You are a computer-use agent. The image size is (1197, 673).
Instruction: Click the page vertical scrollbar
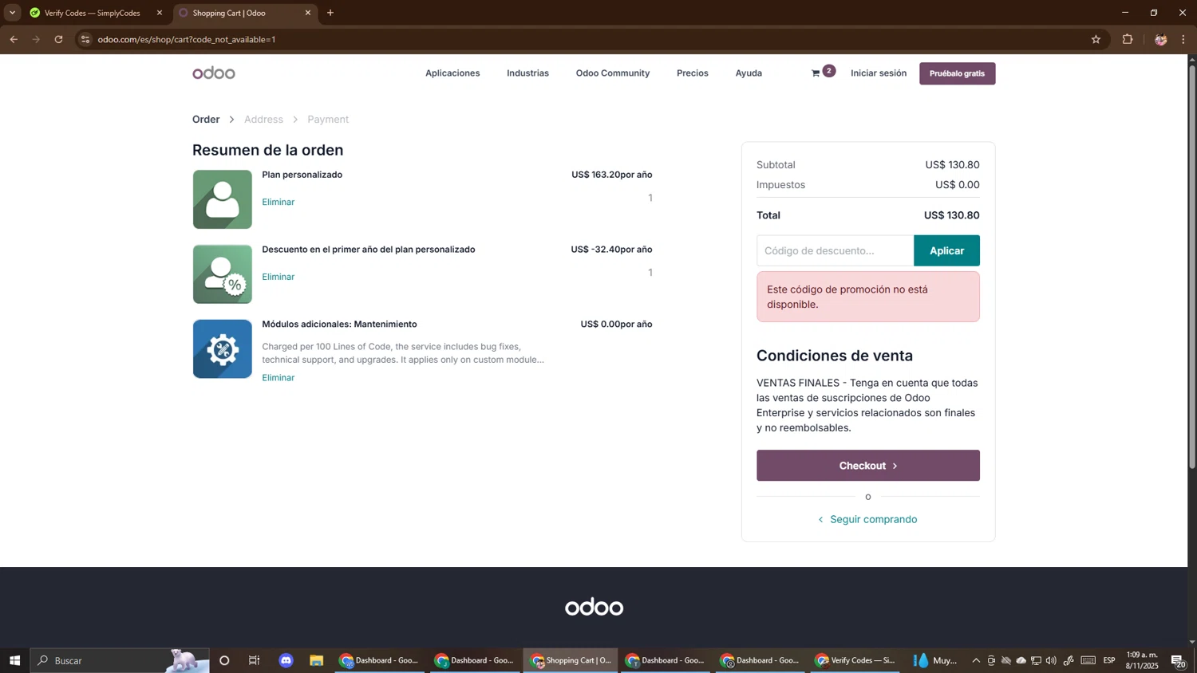pyautogui.click(x=1192, y=266)
